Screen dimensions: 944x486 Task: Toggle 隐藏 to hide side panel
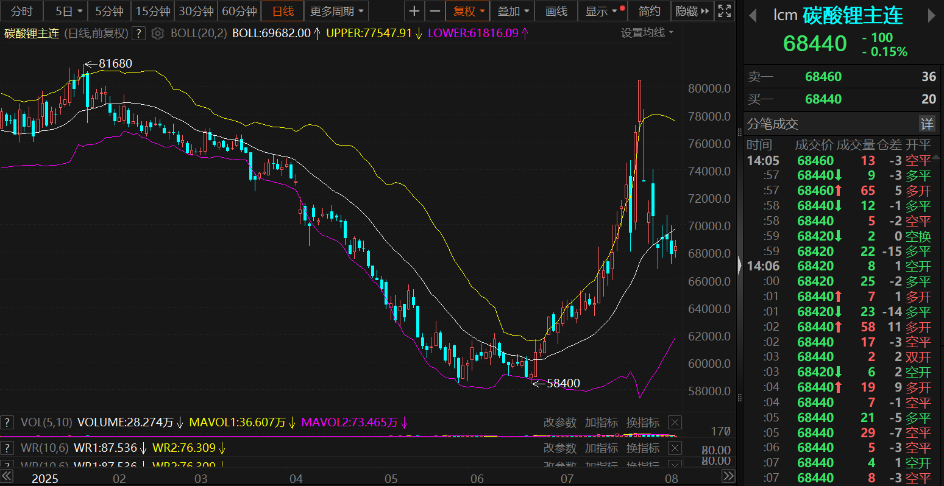tap(692, 11)
